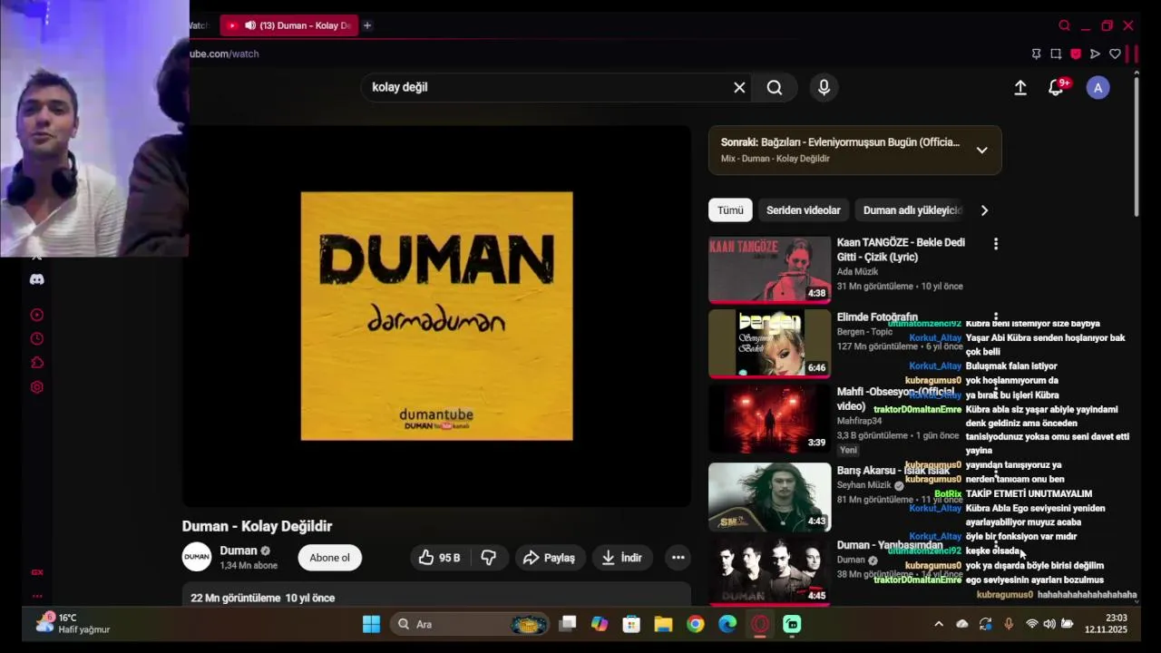Mute the tab via its speaker icon
Image resolution: width=1161 pixels, height=653 pixels.
(x=250, y=25)
